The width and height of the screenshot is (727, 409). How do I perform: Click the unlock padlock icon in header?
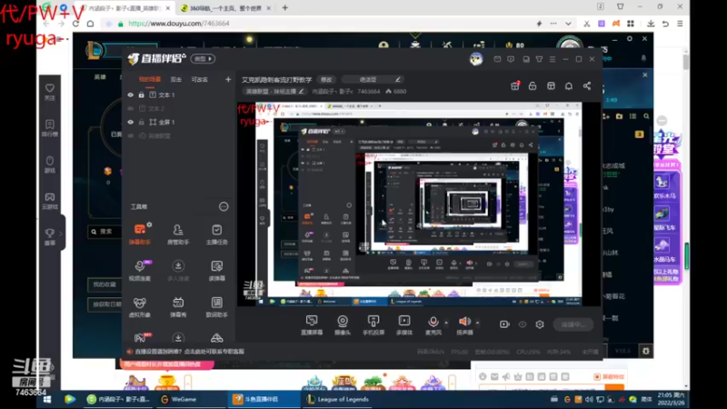pos(533,85)
